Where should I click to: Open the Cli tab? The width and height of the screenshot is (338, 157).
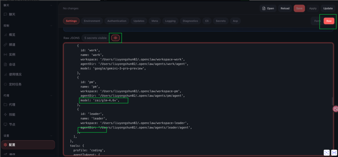pyautogui.click(x=207, y=21)
